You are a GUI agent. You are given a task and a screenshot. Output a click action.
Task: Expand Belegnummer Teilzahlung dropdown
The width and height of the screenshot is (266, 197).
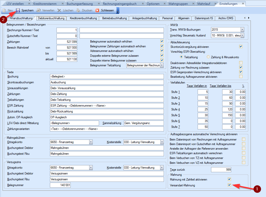[x=162, y=65]
